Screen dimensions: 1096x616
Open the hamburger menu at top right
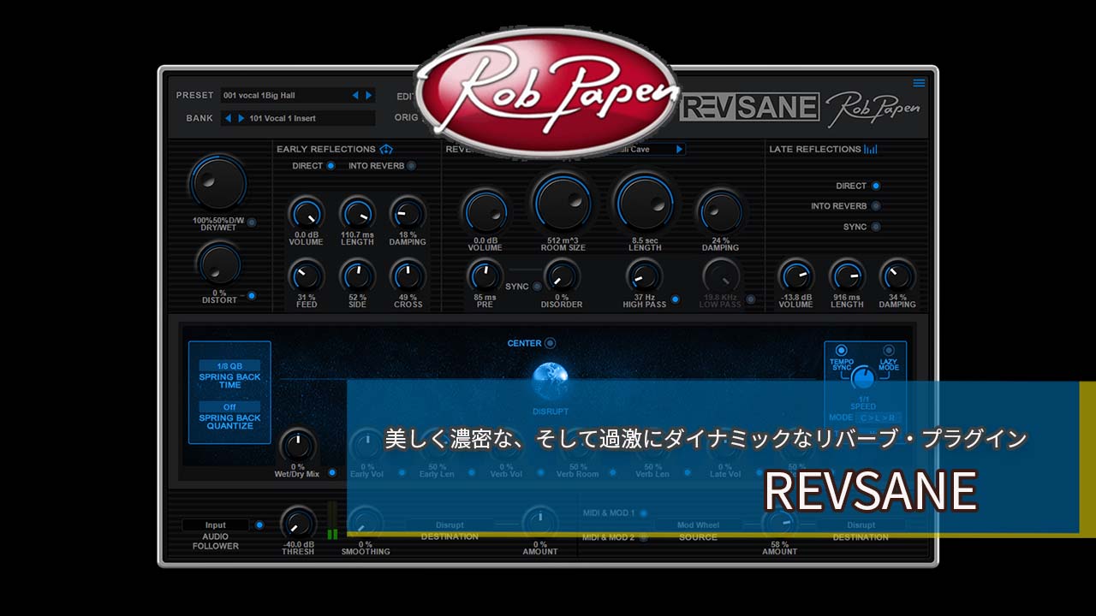click(919, 83)
